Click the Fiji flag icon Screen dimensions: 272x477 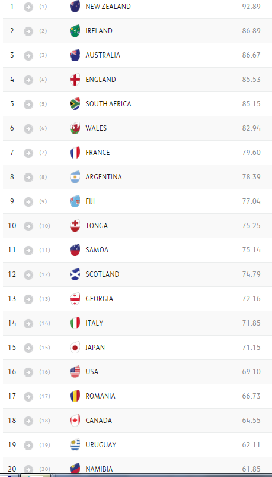[75, 201]
